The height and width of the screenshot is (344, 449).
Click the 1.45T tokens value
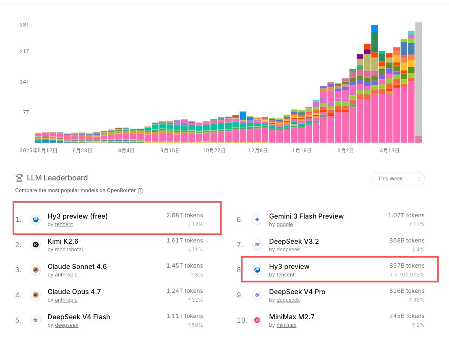click(x=185, y=266)
